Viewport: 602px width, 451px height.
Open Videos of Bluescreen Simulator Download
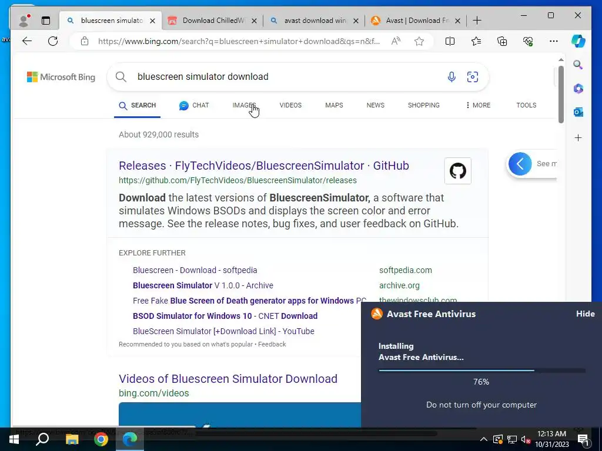click(228, 379)
